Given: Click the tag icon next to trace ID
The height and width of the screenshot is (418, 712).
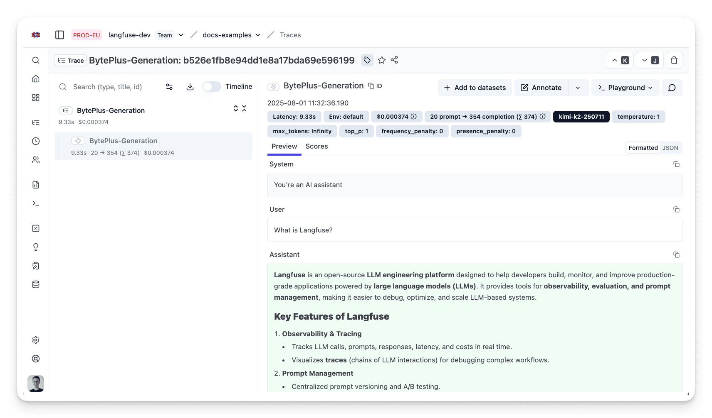Looking at the screenshot, I should [367, 60].
